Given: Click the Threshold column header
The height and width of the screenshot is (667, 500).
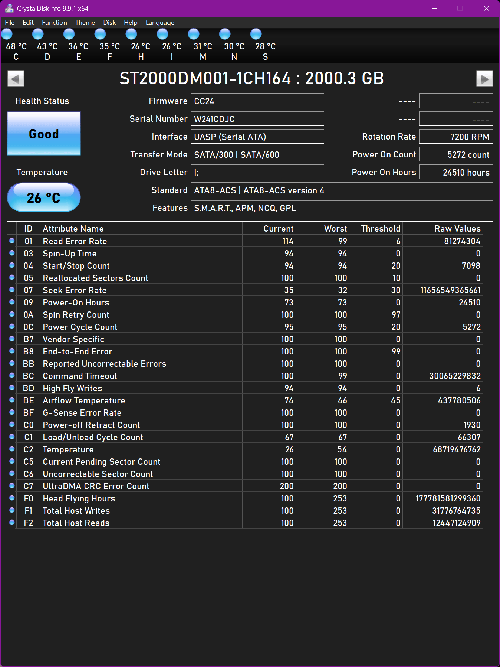Looking at the screenshot, I should click(x=376, y=229).
